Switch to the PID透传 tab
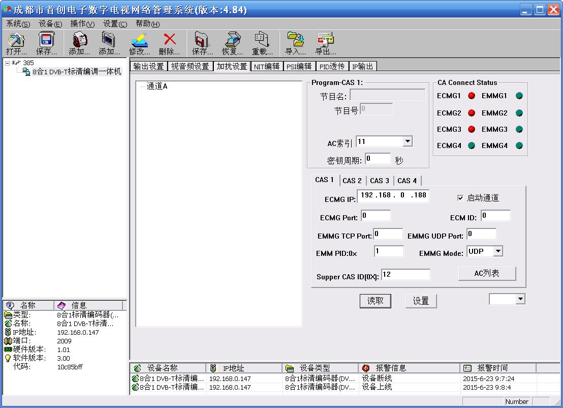This screenshot has width=563, height=408. [x=332, y=67]
